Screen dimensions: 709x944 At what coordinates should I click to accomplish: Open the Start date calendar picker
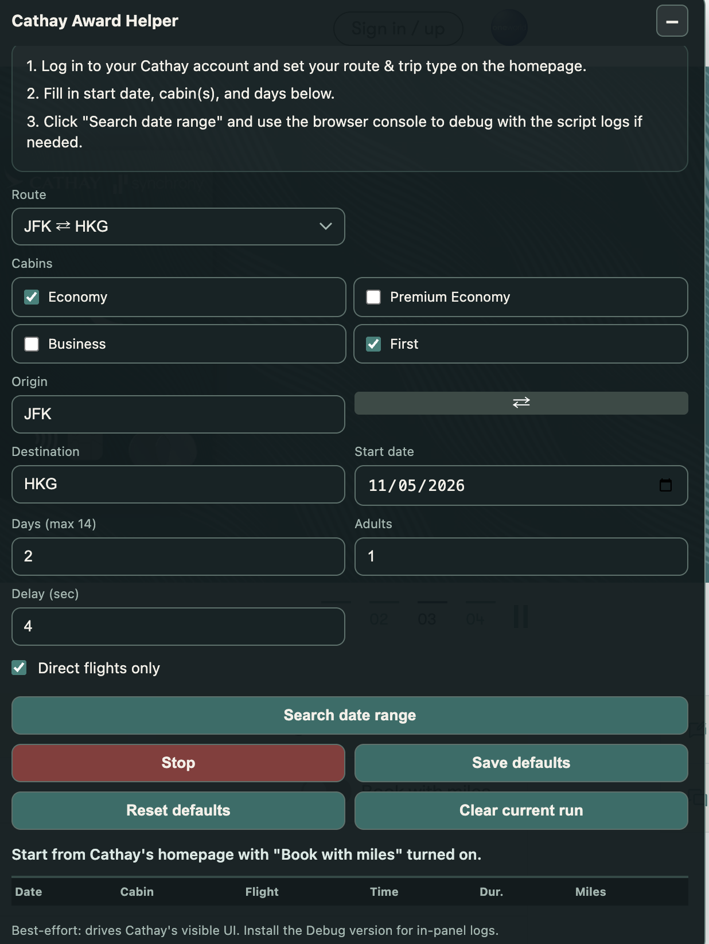click(x=665, y=485)
